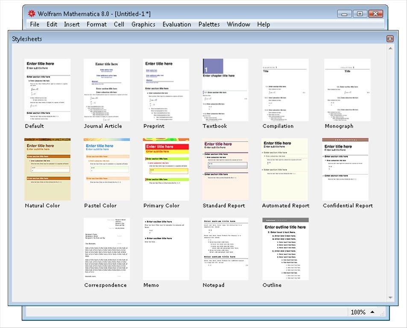Select the Standard Report stylesheet thumbnail

tap(225, 169)
